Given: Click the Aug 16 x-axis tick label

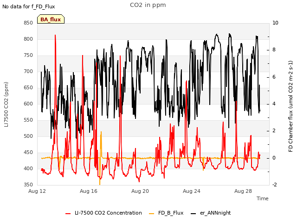Looking at the screenshot, I should point(89,191).
